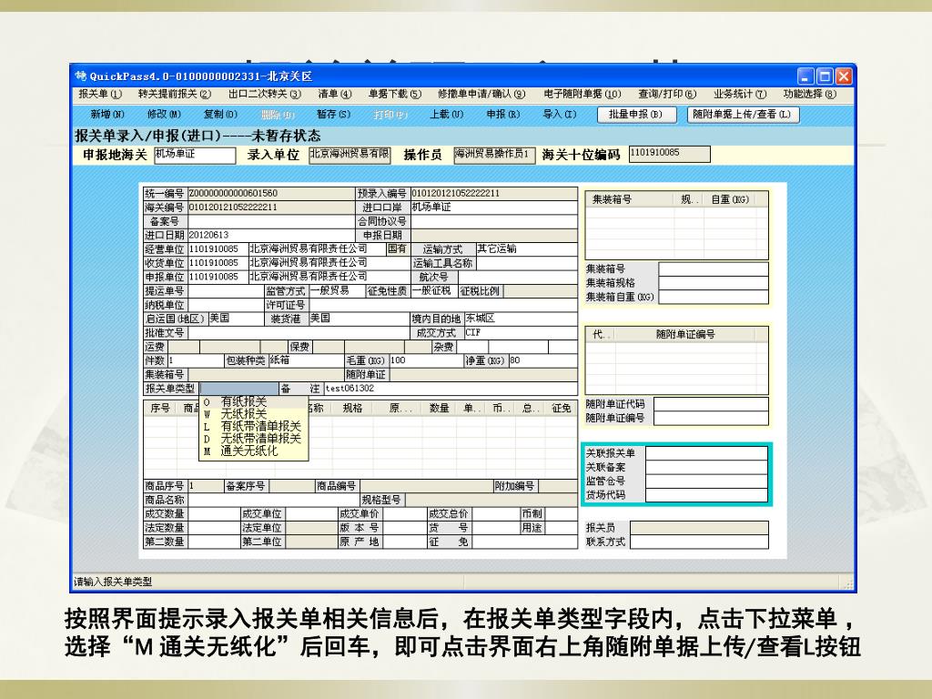
Task: Maximize the QuickPass window
Action: click(x=825, y=76)
